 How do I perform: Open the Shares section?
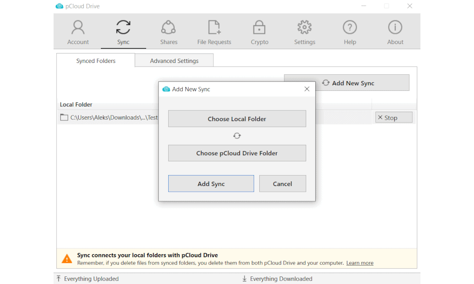[x=169, y=32]
